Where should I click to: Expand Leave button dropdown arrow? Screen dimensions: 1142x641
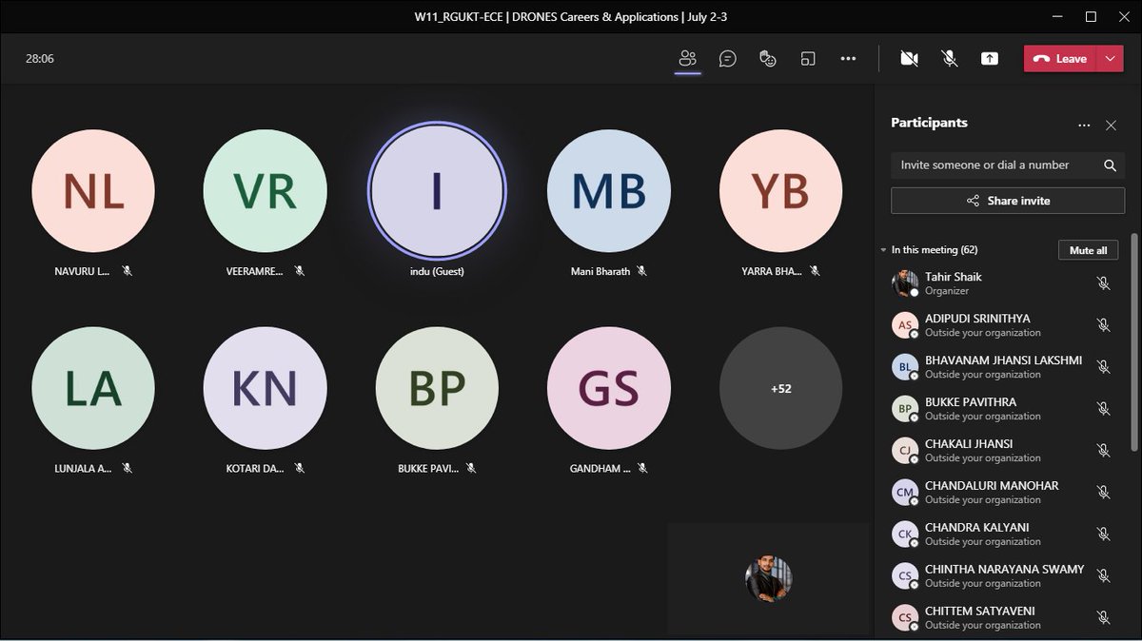click(x=1111, y=58)
